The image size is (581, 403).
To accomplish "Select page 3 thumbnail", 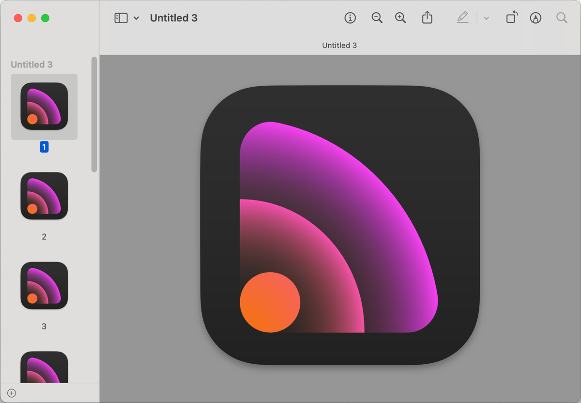I will pos(44,285).
